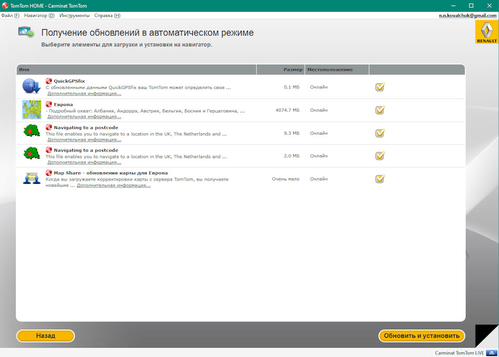Click the Map Share - обновления карты title

tap(111, 173)
